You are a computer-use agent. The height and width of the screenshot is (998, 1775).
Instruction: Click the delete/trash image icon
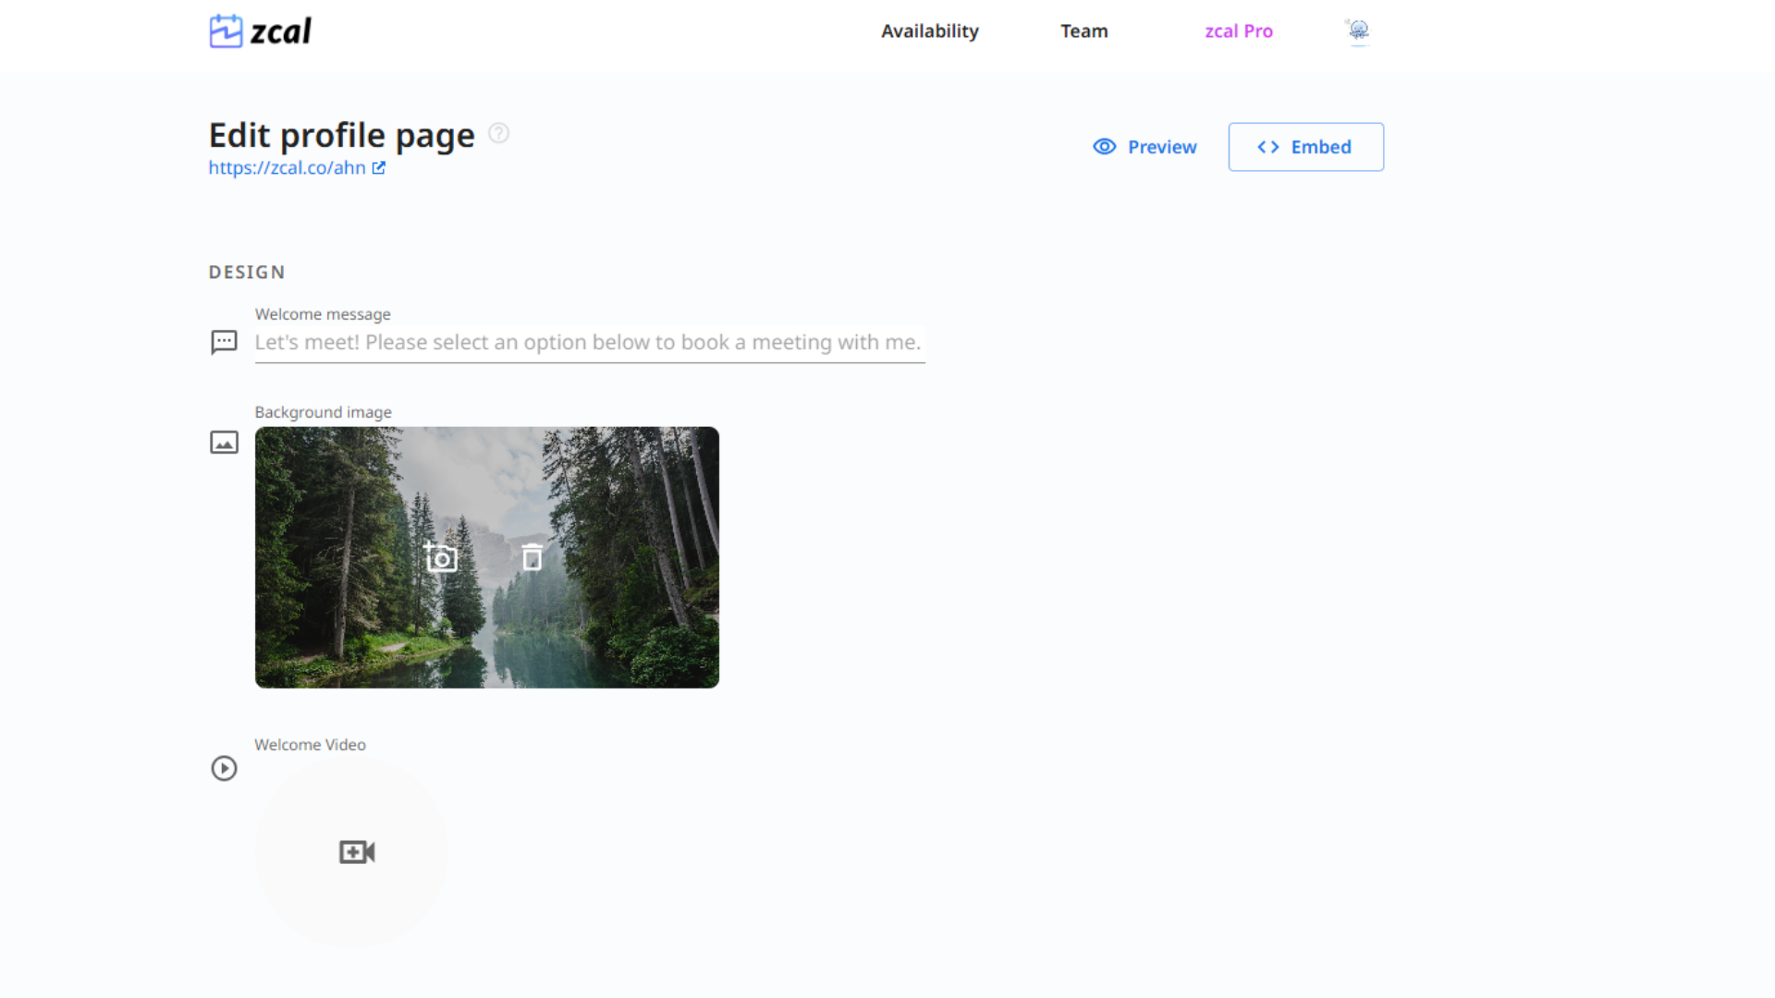(x=532, y=557)
